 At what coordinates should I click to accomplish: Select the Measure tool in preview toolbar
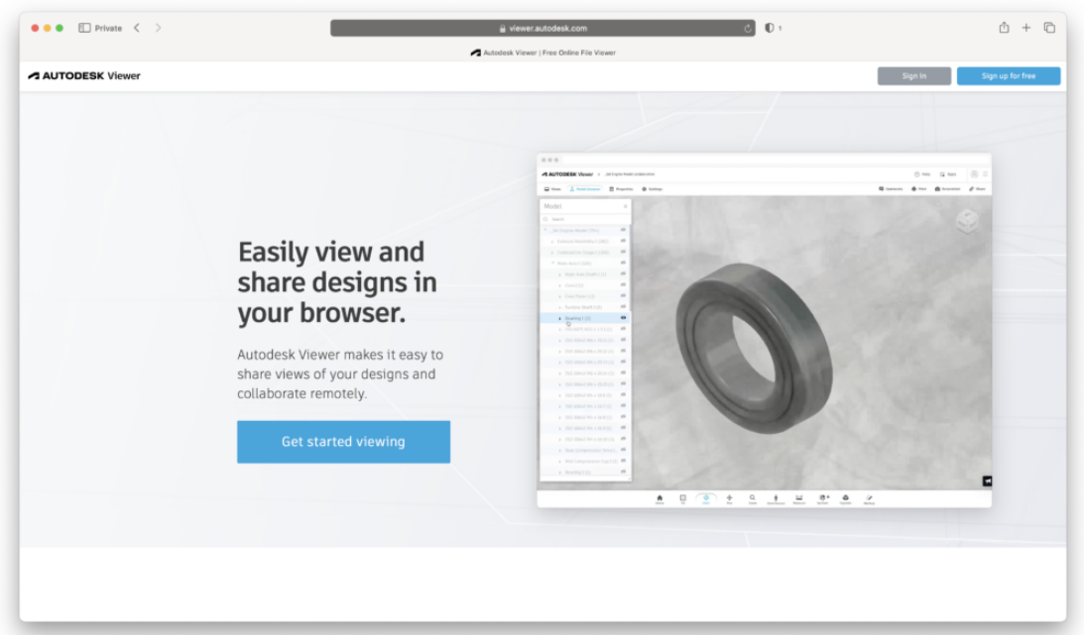799,499
